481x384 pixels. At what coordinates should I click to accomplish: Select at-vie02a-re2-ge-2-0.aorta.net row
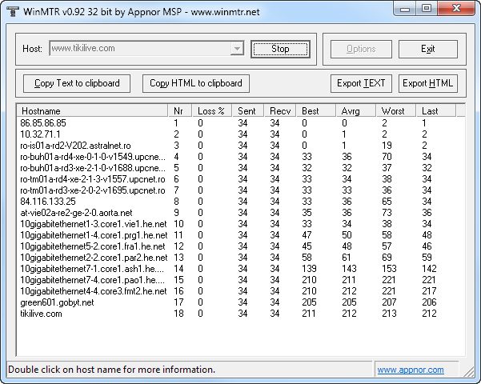click(x=241, y=213)
